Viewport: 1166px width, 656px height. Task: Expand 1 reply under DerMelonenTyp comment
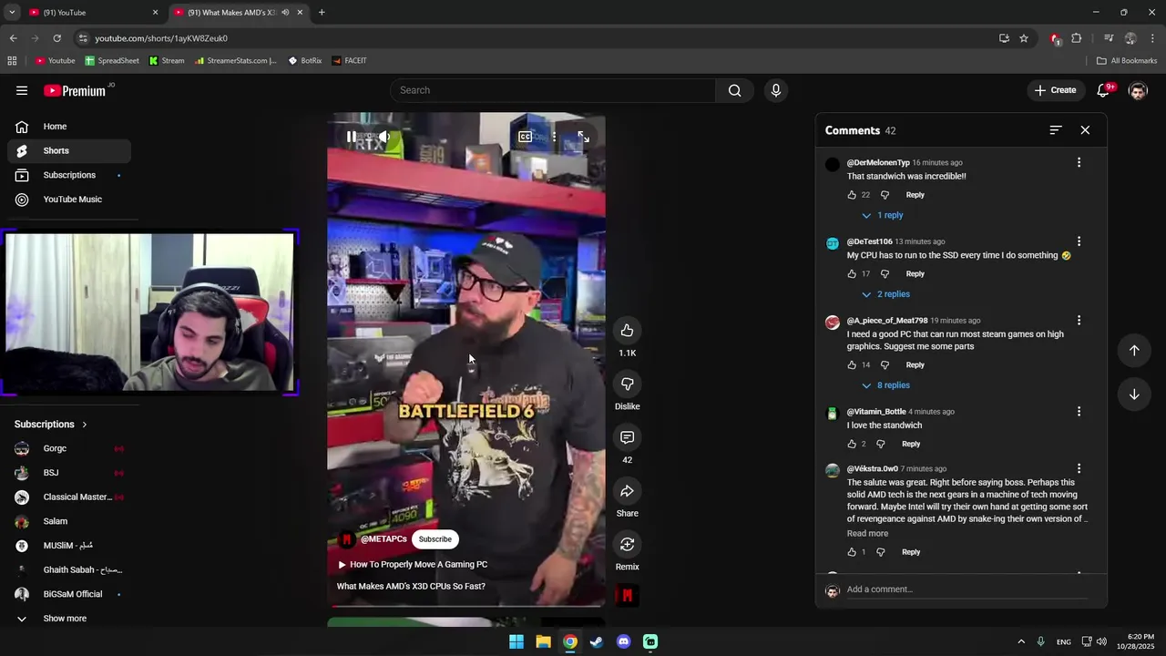[x=882, y=215]
